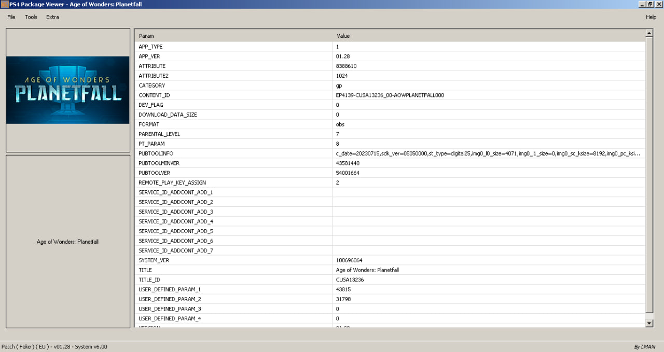This screenshot has width=664, height=352.
Task: Click the Patch (Fake) (EU) status bar text
Action: (x=54, y=347)
